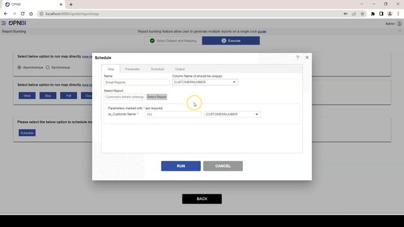Select the Synchronous radio option
404x227 pixels.
47,67
